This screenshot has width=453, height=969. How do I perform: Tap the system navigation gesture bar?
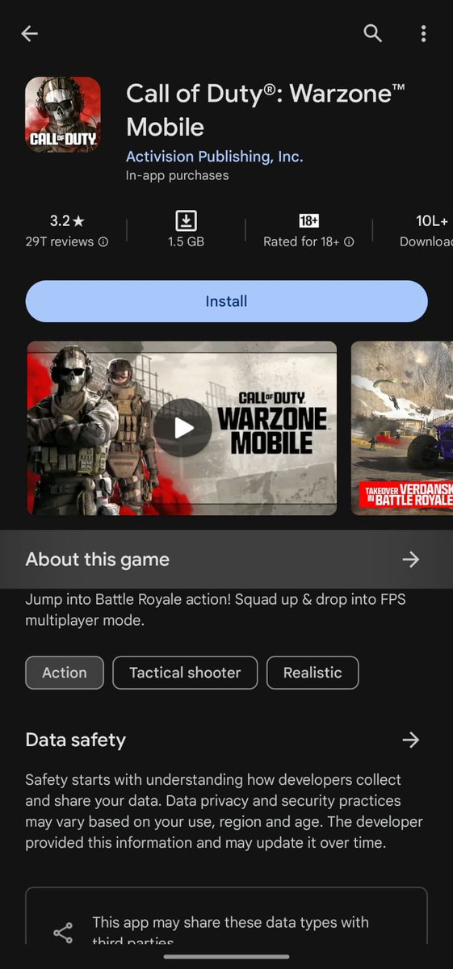click(226, 957)
